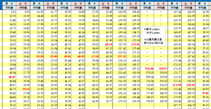Select the cell 52.95
211x109 pixels.
95,40
